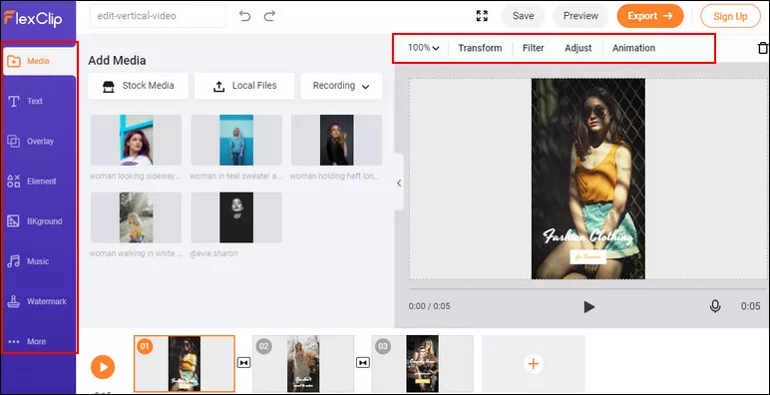Screen dimensions: 770x395
Task: Delete the selected item with trash icon
Action: click(762, 48)
